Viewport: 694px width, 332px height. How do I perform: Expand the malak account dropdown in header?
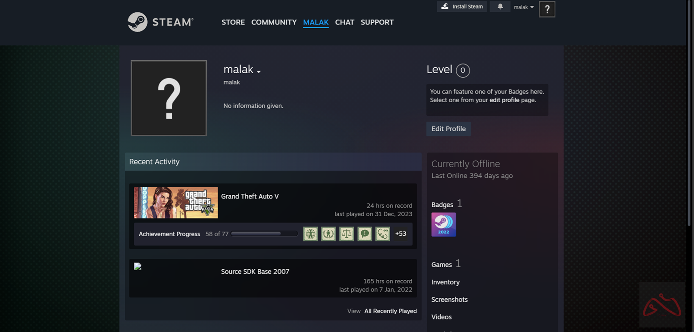pos(524,7)
